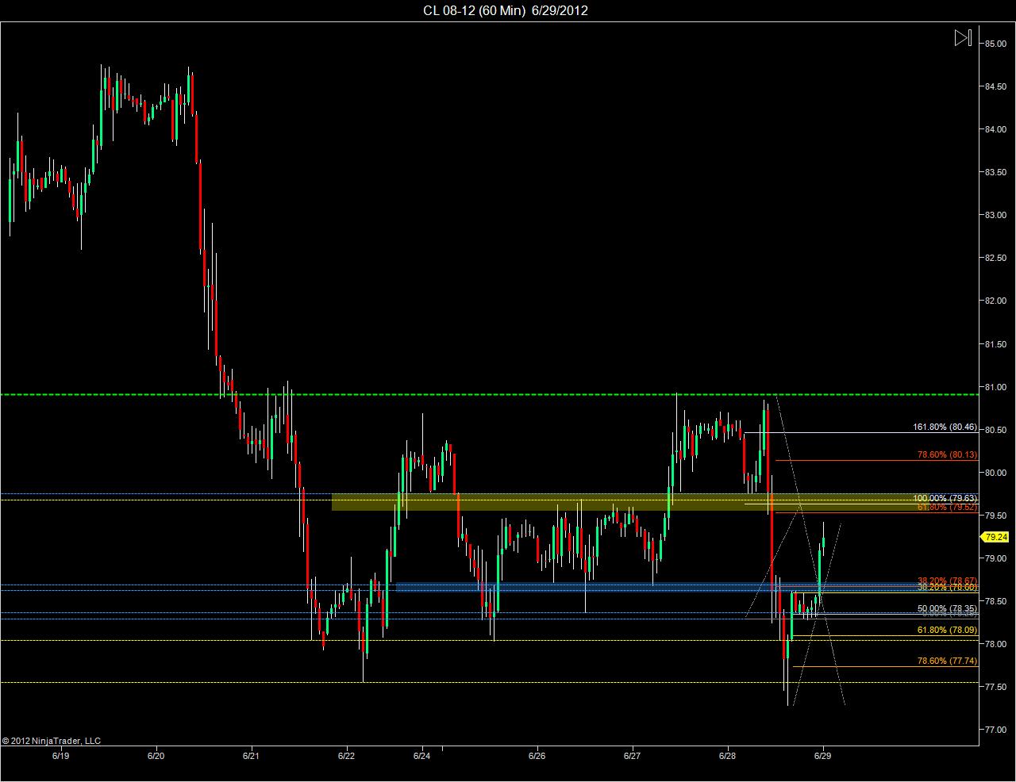Screen dimensions: 1016x782
Task: Click the 80.00 price axis label
Action: coord(995,473)
